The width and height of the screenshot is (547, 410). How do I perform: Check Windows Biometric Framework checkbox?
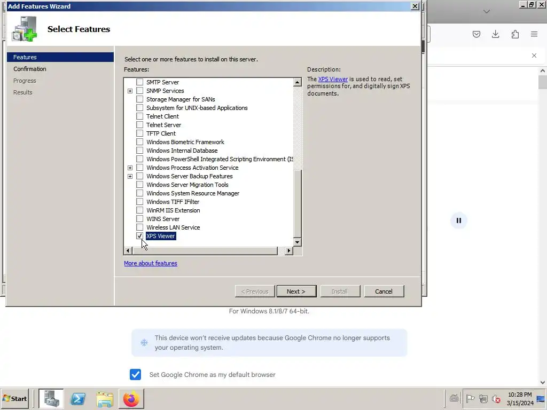click(139, 142)
